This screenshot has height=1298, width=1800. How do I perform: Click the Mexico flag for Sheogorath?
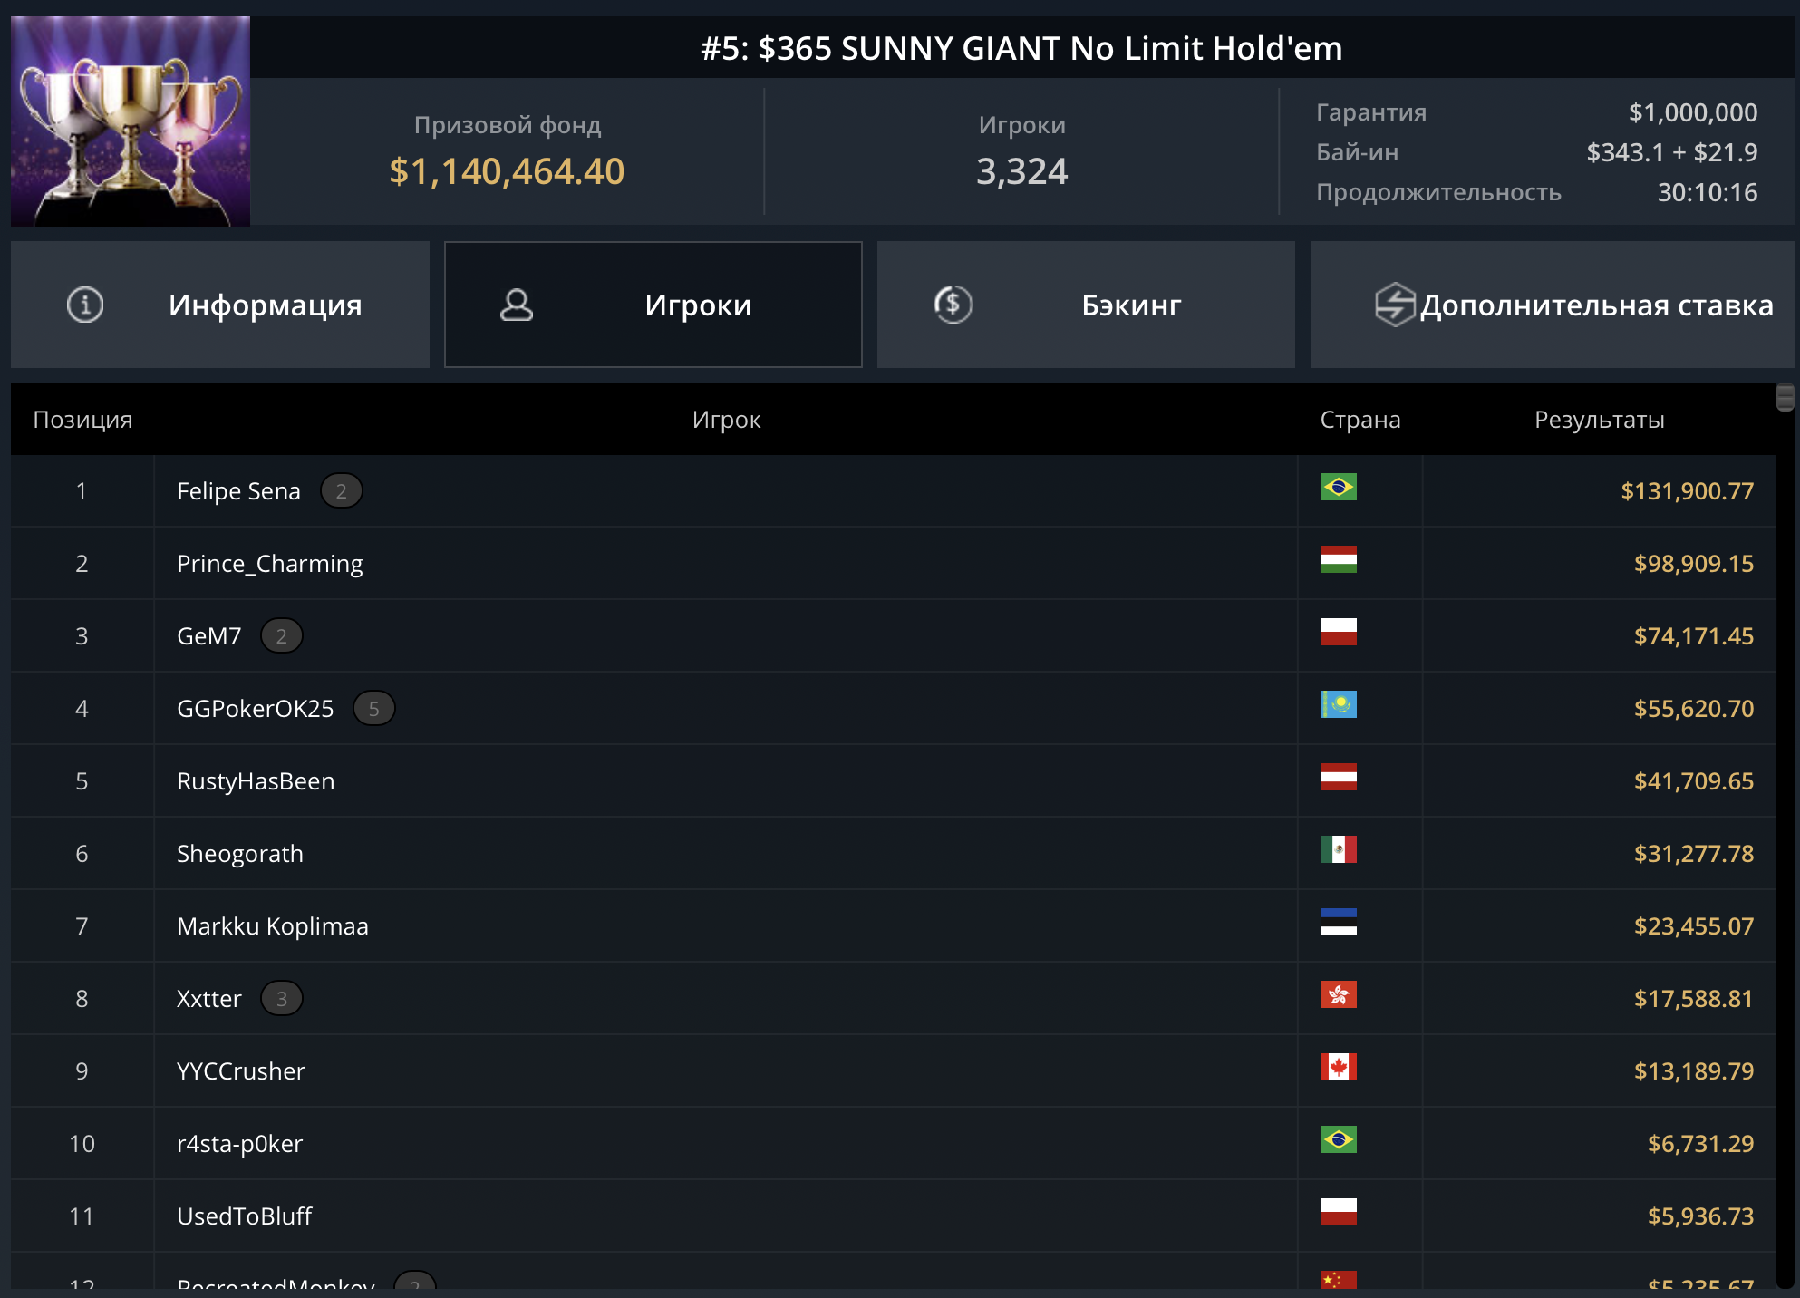[x=1338, y=850]
